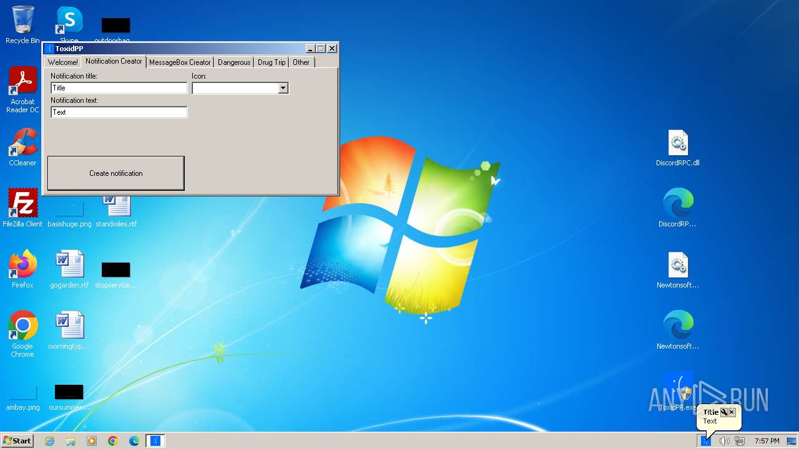
Task: Open the network tray icon
Action: point(740,441)
